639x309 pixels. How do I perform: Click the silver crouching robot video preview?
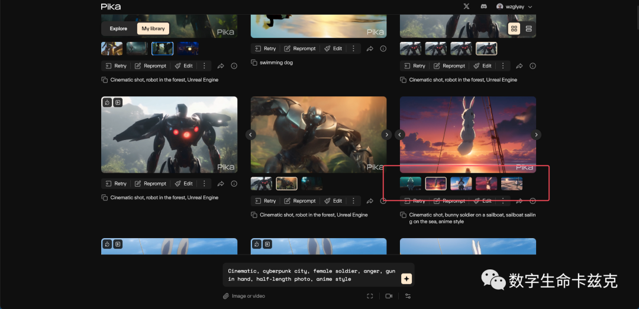pyautogui.click(x=319, y=135)
